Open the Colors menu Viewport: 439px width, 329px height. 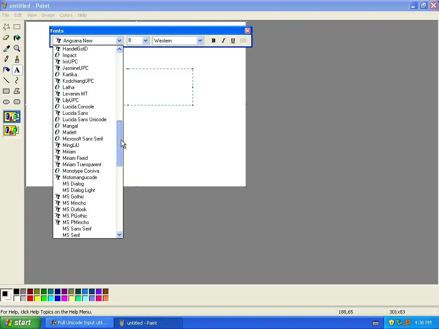pos(66,15)
